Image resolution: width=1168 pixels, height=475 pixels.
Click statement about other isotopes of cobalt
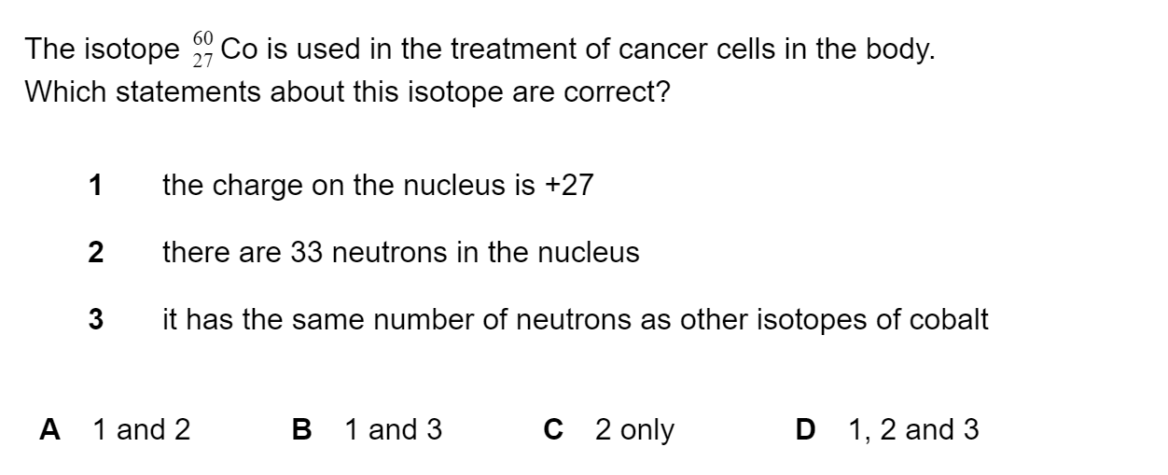576,320
